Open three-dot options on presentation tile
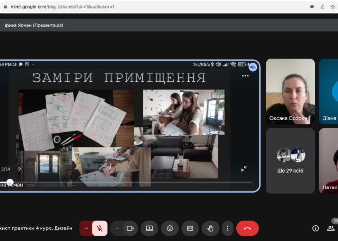Viewport: 338px width, 241px height. coord(245,76)
